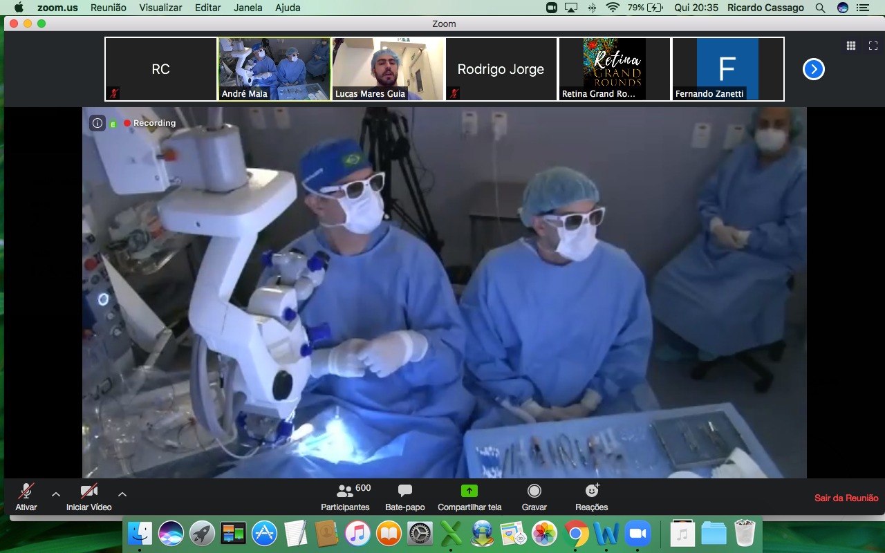Viewport: 885px width, 553px height.
Task: Expand audio options arrow next to Ativar
Action: pyautogui.click(x=56, y=494)
